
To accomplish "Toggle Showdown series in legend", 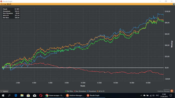I will click(92, 91).
